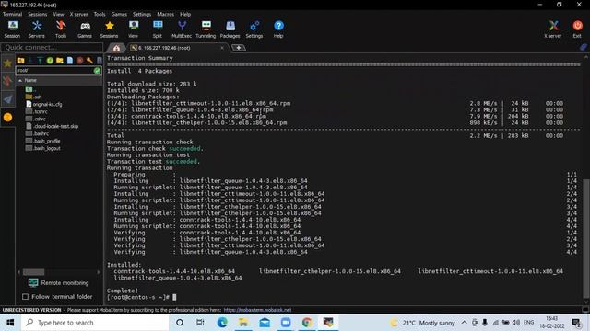
Task: Open the Games menu in menu bar
Action: point(119,15)
